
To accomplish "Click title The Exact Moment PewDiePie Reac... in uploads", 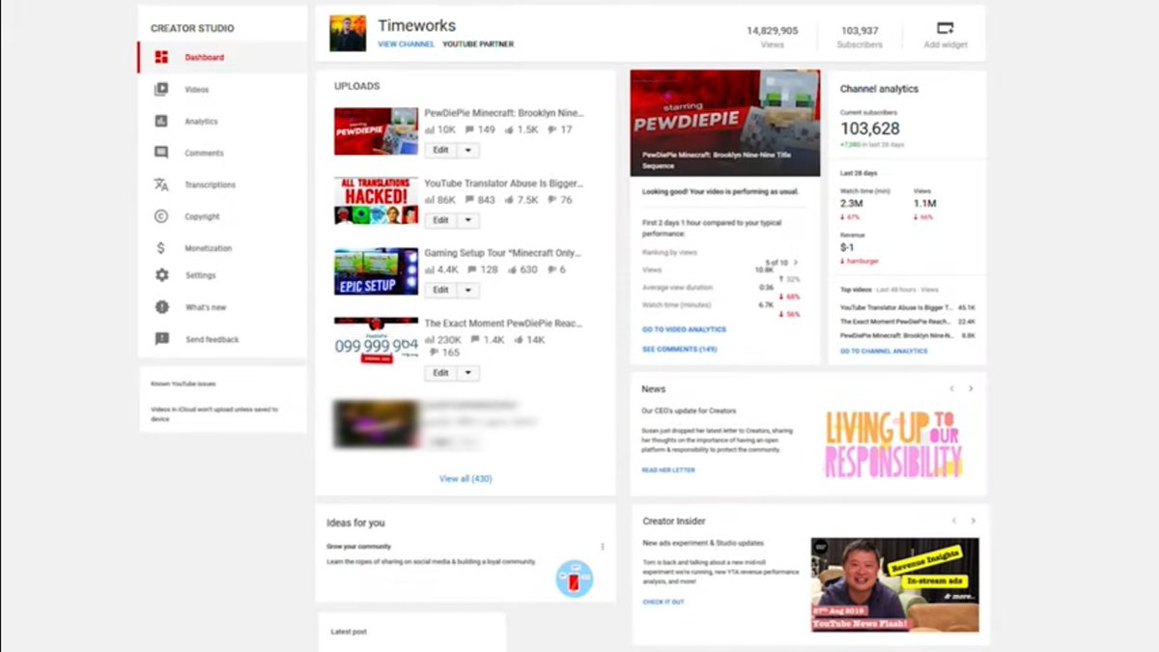I will point(503,324).
